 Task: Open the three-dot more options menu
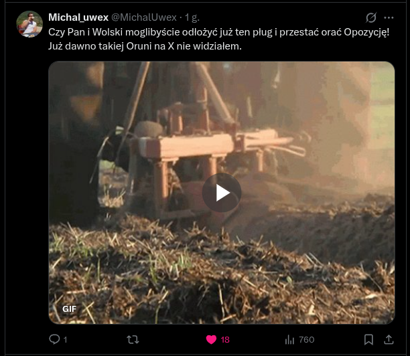(x=389, y=17)
